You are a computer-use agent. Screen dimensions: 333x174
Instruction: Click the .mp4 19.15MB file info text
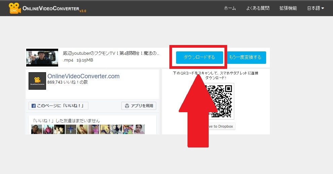point(78,60)
